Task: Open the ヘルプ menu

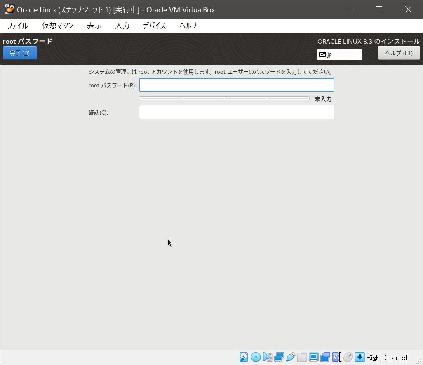Action: [x=188, y=26]
